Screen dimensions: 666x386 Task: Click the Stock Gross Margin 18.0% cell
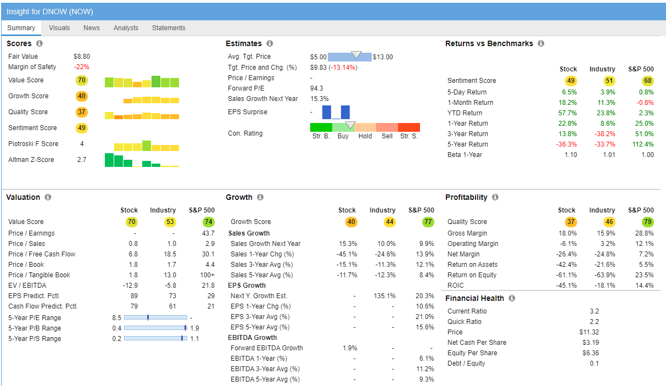(567, 233)
